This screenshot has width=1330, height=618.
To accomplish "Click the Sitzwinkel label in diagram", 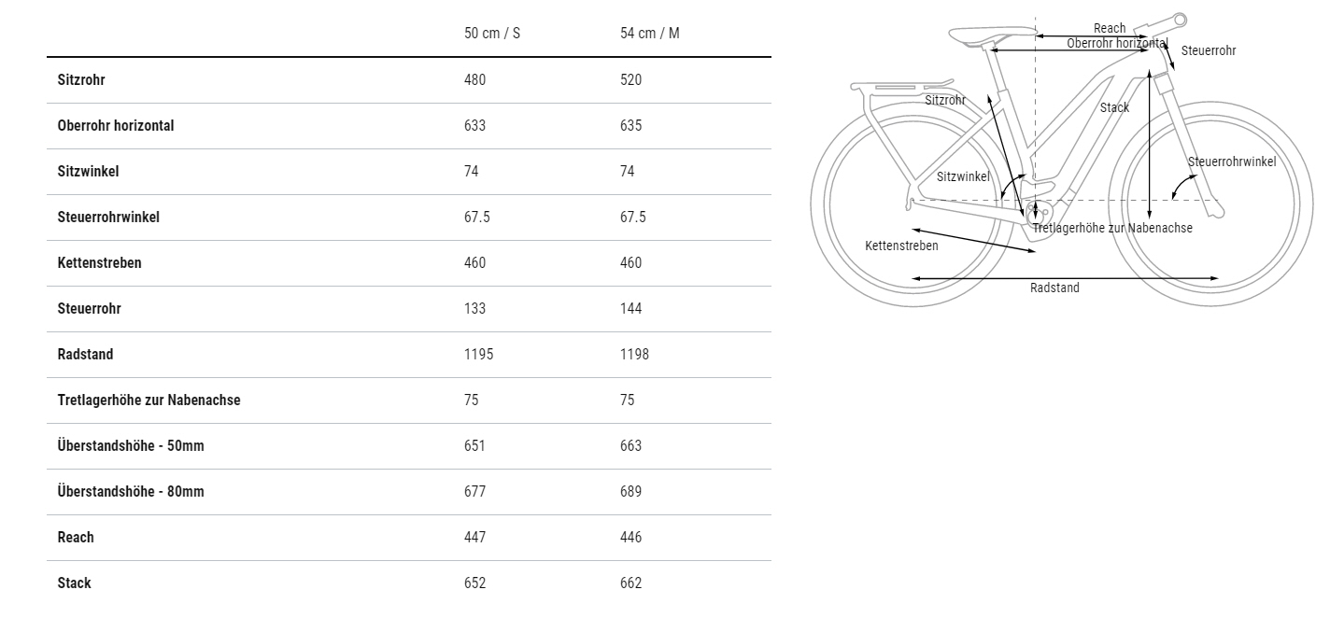I will pos(963,176).
